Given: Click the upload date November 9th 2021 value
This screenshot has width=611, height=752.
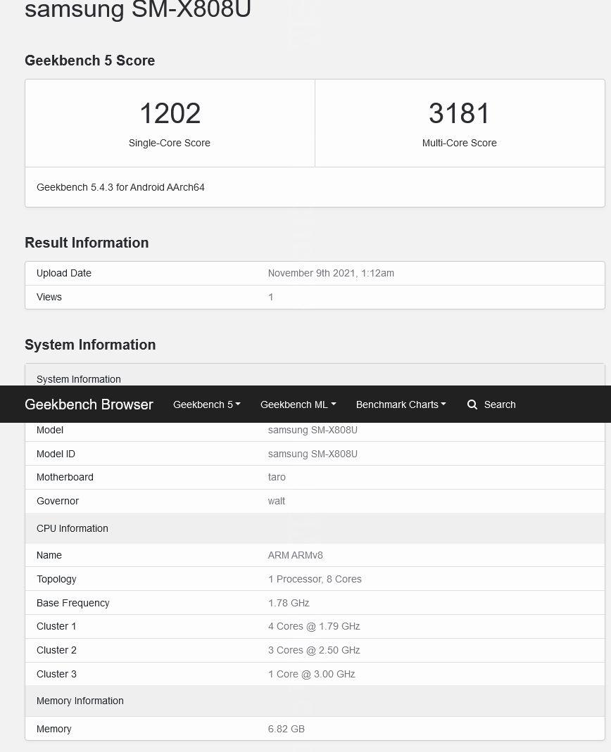Looking at the screenshot, I should (x=331, y=273).
